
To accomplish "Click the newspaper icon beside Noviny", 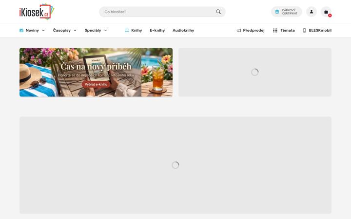I will 21,30.
